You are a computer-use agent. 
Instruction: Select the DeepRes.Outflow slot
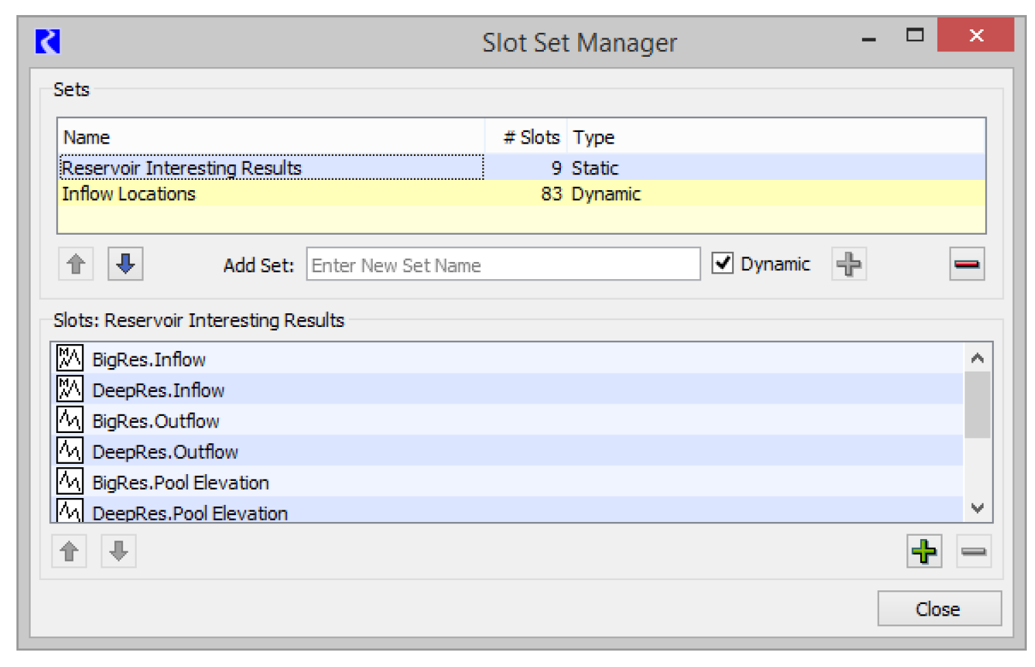(x=166, y=452)
